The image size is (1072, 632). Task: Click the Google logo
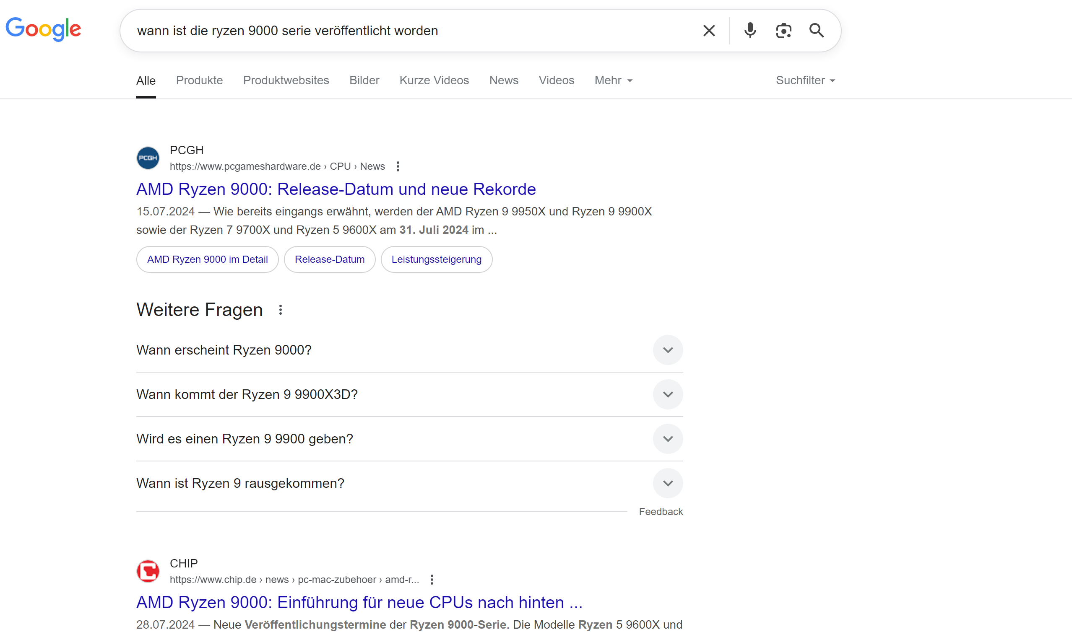point(44,29)
